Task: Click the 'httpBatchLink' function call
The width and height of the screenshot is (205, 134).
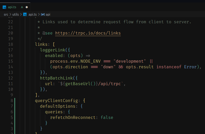Action: coord(56,78)
